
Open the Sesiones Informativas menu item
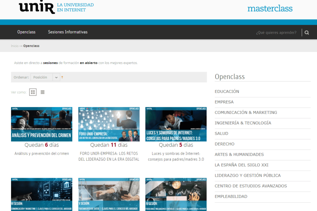68,32
